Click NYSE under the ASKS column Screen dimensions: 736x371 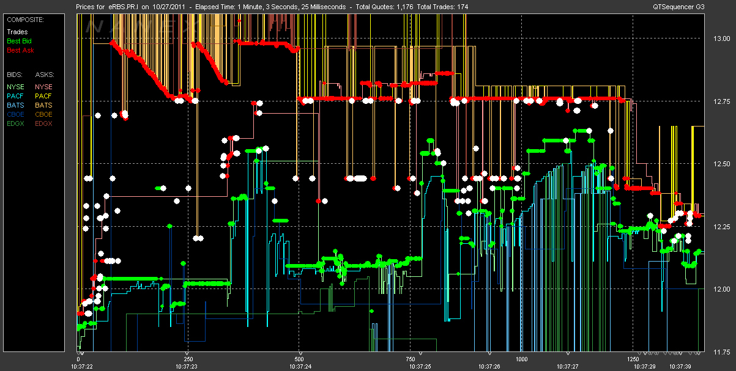[x=43, y=87]
